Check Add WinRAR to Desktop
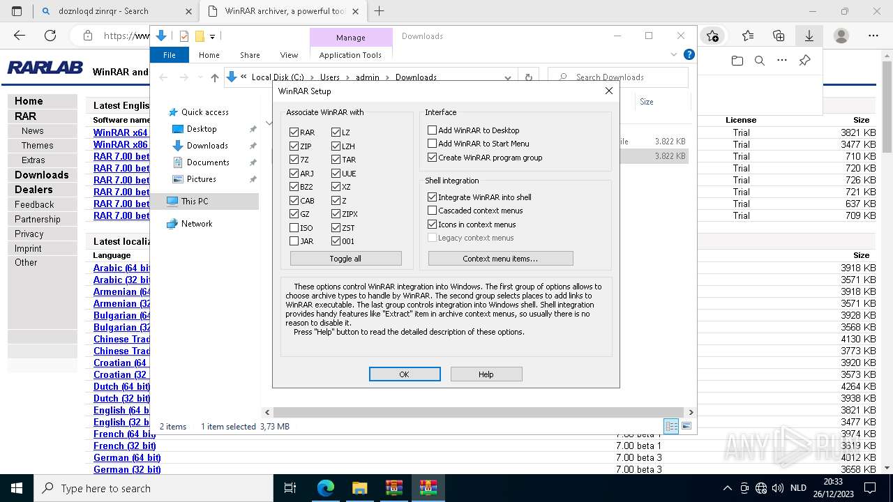This screenshot has width=893, height=502. pyautogui.click(x=433, y=130)
